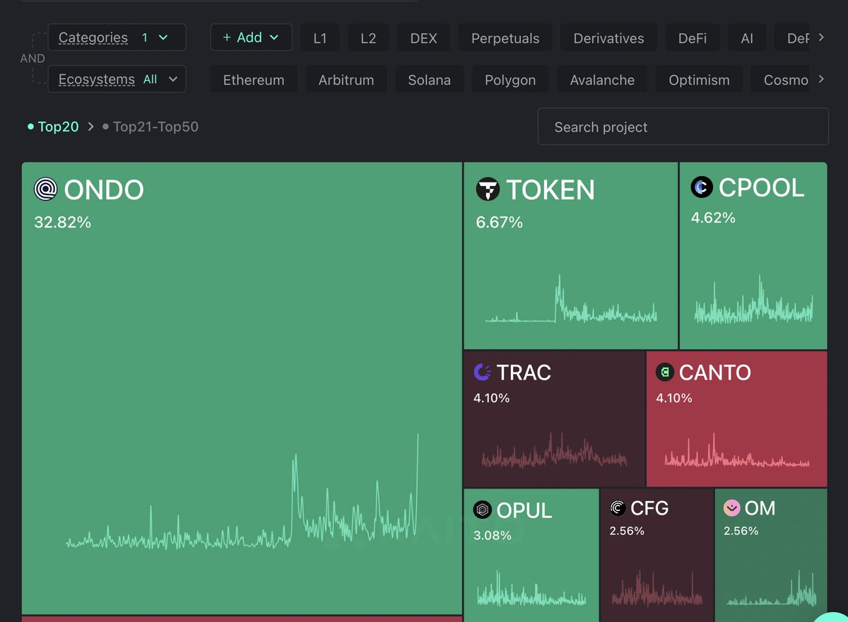Click the TOKEN project logo icon
This screenshot has width=848, height=622.
488,189
